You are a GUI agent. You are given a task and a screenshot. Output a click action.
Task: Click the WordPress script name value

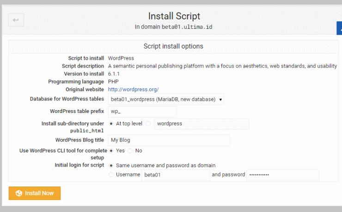pos(121,58)
